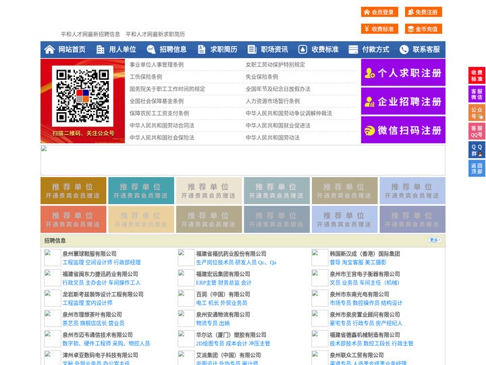
Task: Click the QR code image
Action: (x=82, y=96)
